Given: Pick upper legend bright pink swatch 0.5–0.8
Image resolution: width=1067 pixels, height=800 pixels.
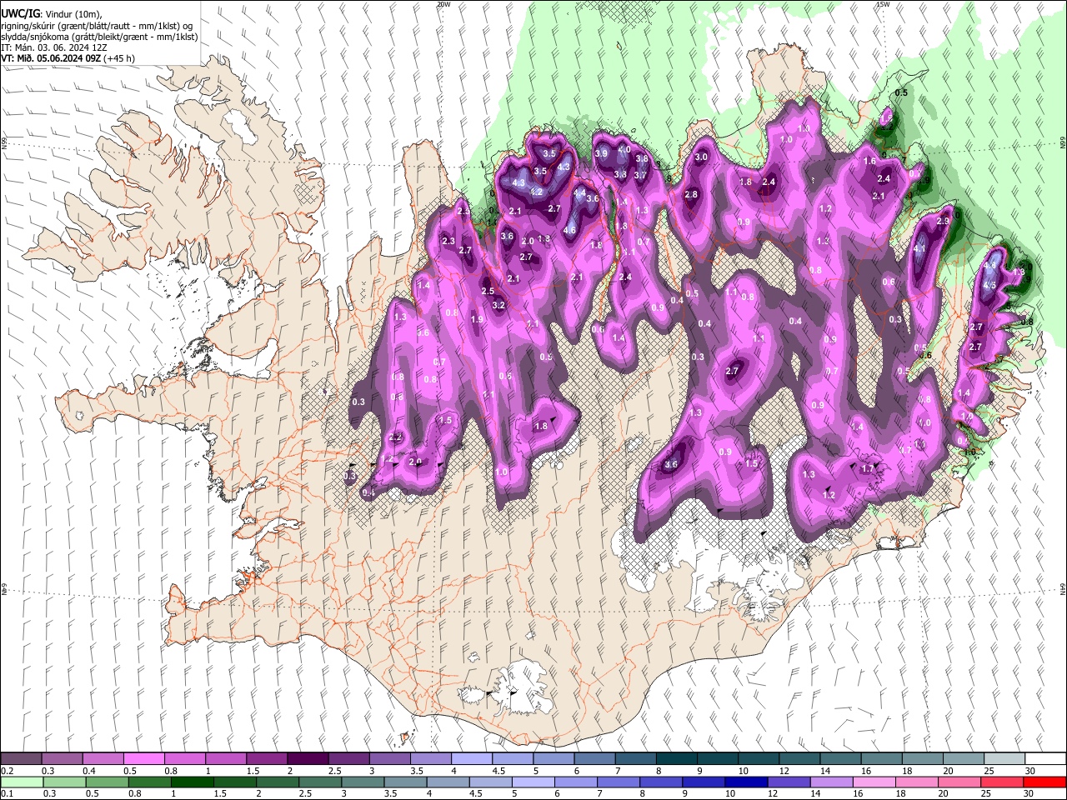Looking at the screenshot, I should 144,759.
